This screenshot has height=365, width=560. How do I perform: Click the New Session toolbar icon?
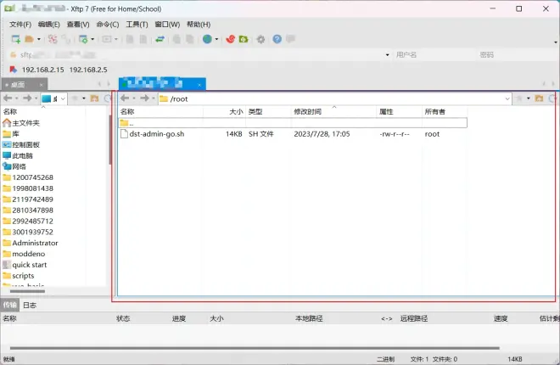pos(16,39)
